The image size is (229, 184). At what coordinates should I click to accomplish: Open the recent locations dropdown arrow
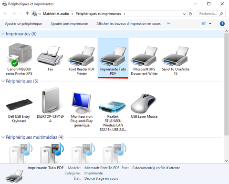coord(21,14)
